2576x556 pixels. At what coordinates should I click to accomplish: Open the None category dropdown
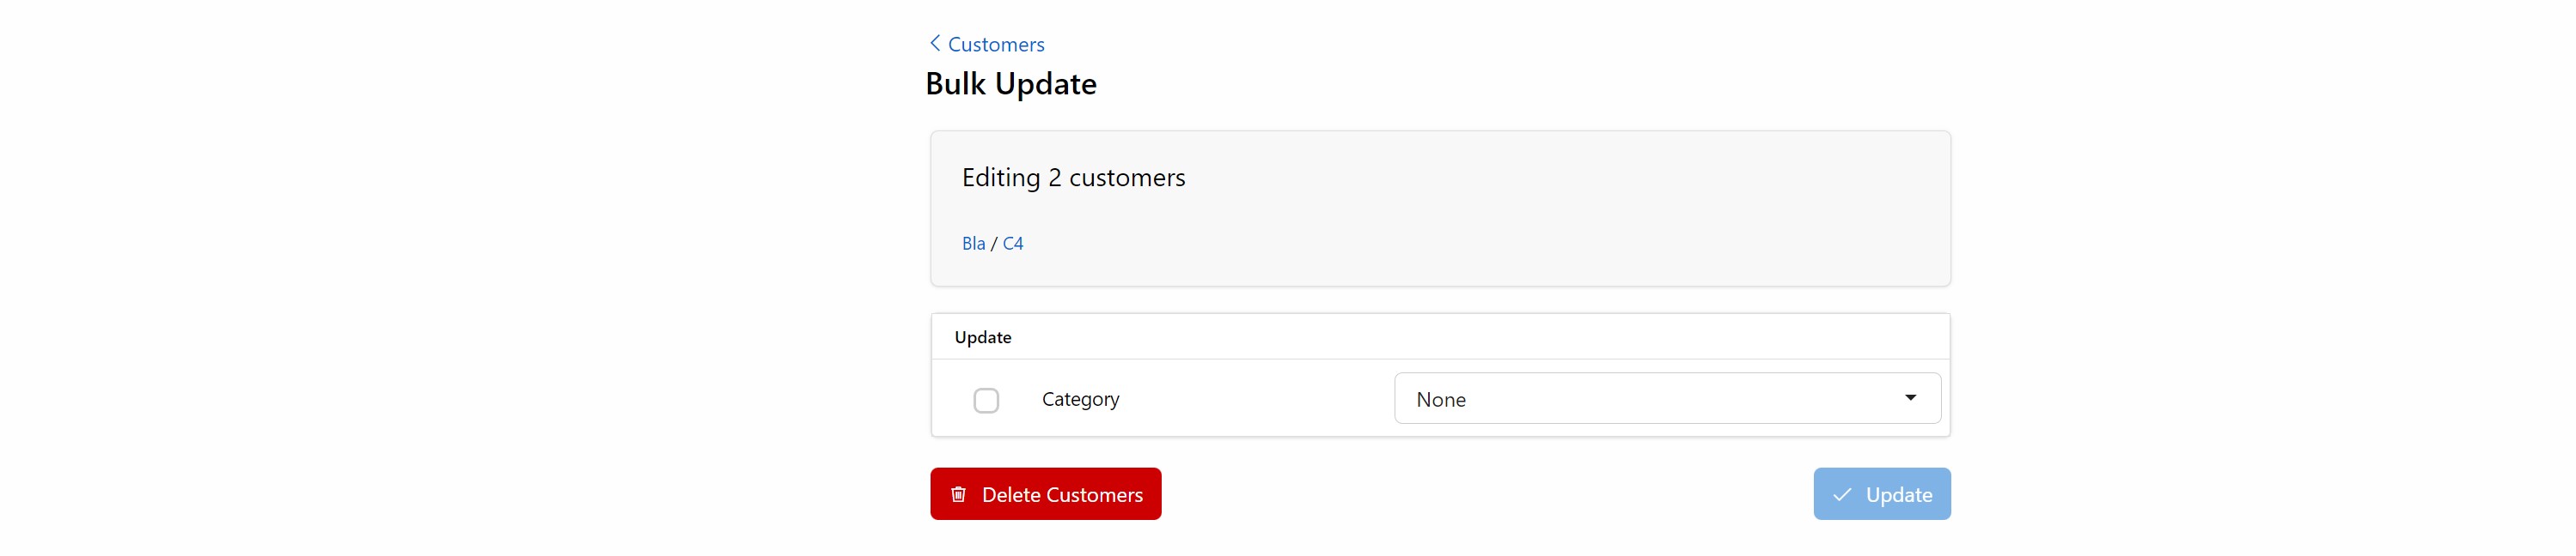coord(1667,398)
